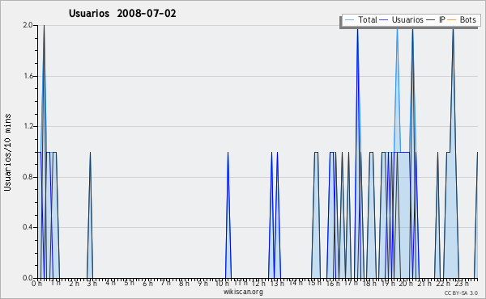Click the y-axis value 1.6
Screen dimensions: 486x299
click(x=28, y=76)
